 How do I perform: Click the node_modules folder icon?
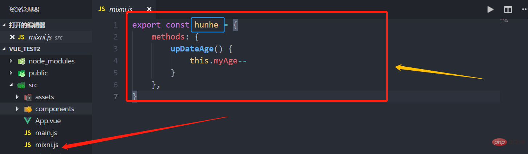point(21,61)
